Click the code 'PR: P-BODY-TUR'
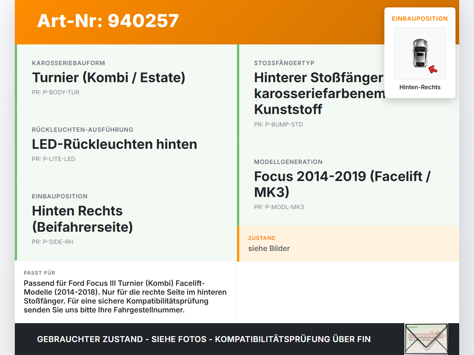 coord(56,92)
